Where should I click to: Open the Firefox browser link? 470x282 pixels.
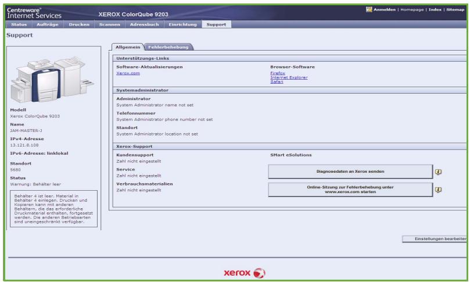278,73
